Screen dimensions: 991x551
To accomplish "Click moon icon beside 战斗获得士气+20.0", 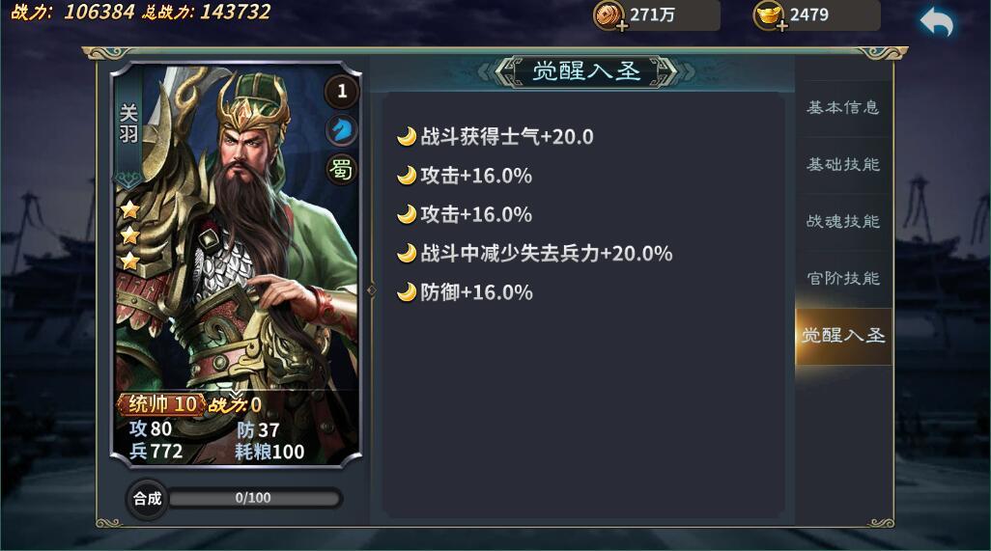I will tap(407, 136).
